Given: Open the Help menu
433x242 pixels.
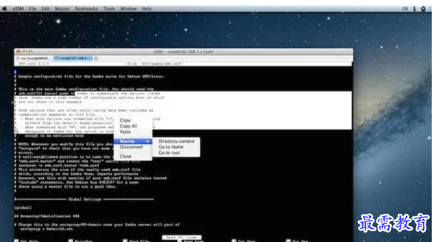Looking at the screenshot, I should [146, 9].
